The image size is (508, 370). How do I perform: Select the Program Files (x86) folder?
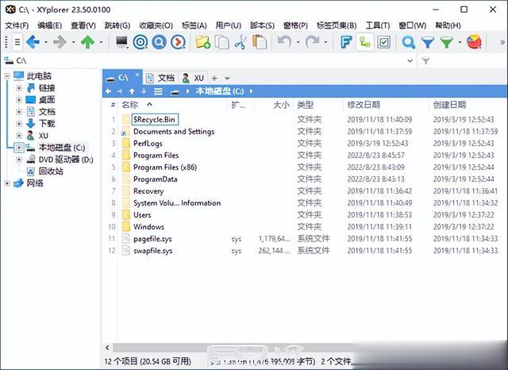point(165,168)
